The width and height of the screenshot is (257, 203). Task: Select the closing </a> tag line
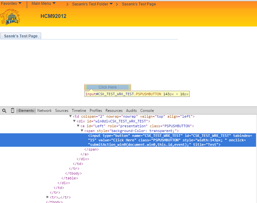[84, 154]
